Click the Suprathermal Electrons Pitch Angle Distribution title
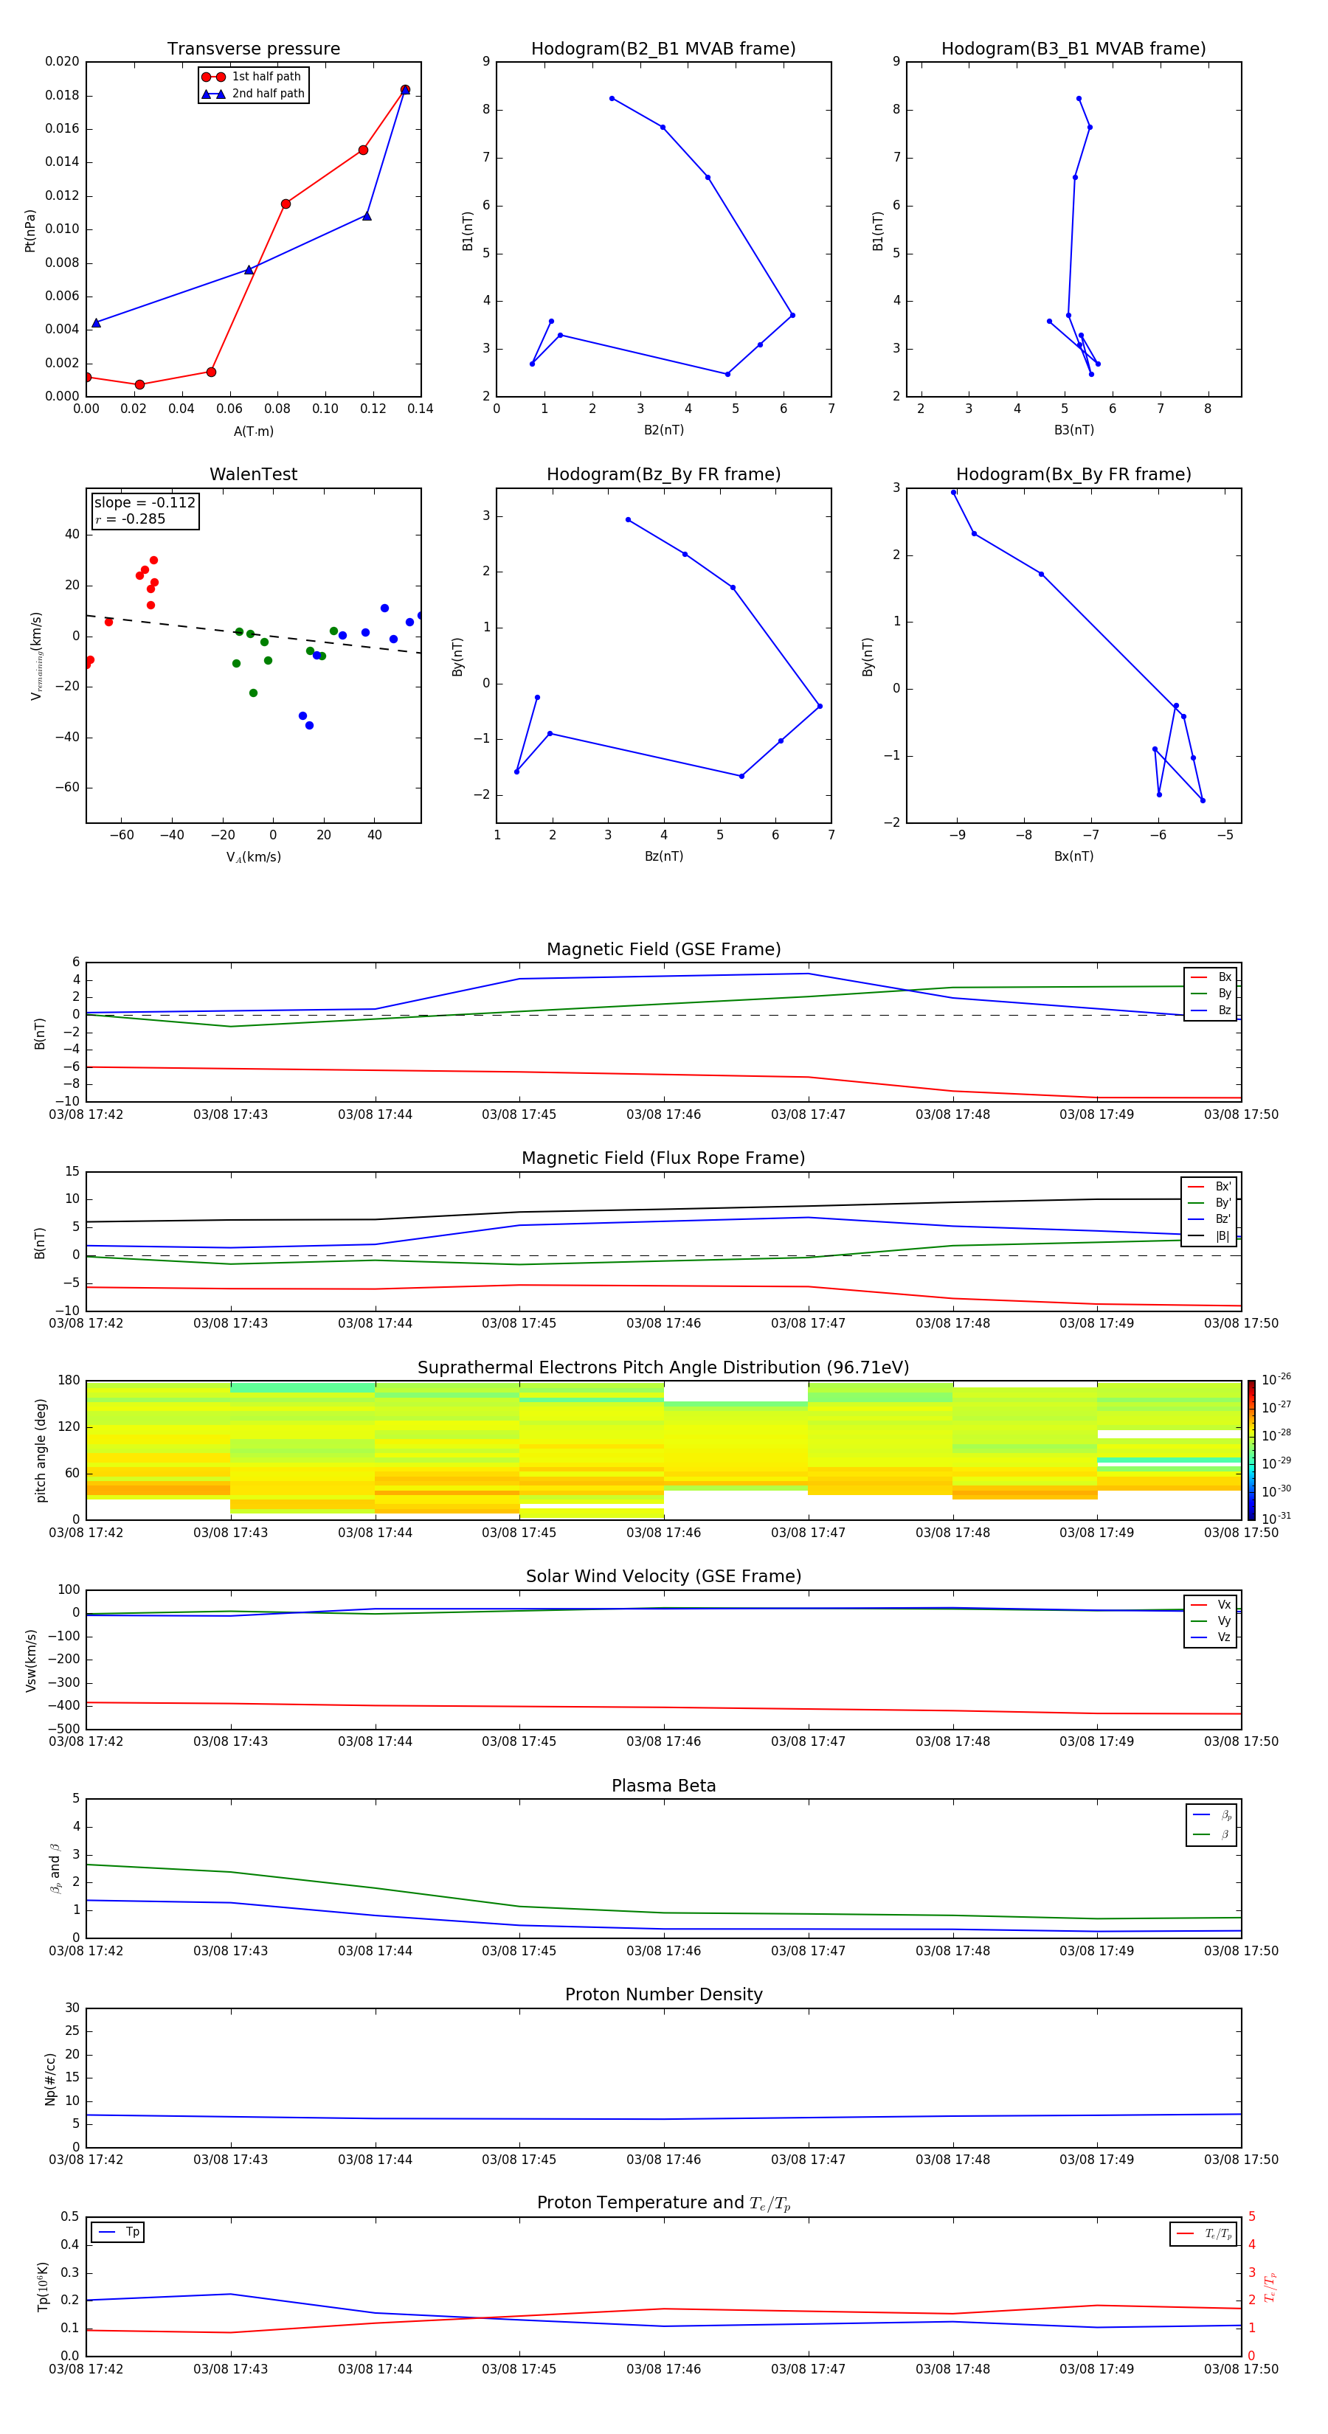This screenshot has height=2434, width=1328. click(x=663, y=1367)
